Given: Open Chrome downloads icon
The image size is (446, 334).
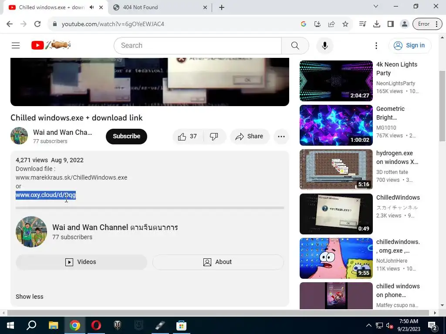Looking at the screenshot, I should (x=377, y=24).
